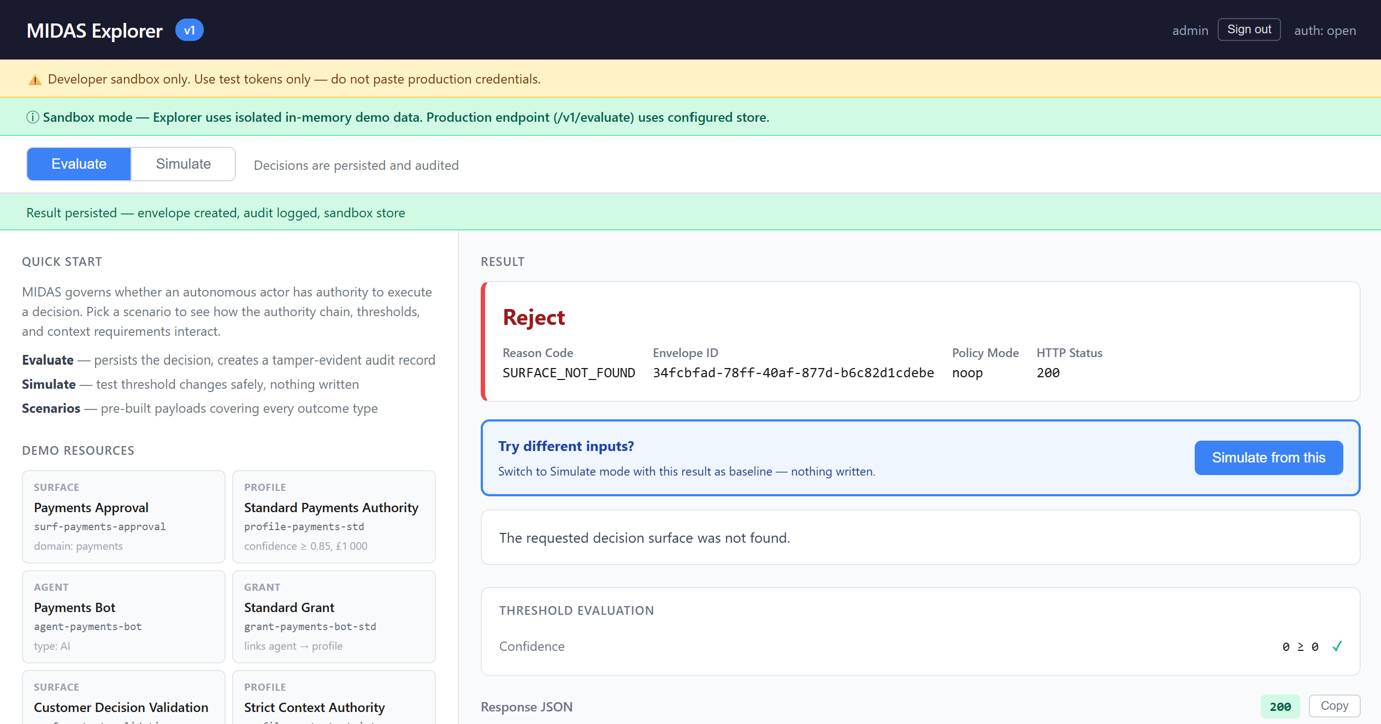Copy the Response JSON

point(1334,705)
